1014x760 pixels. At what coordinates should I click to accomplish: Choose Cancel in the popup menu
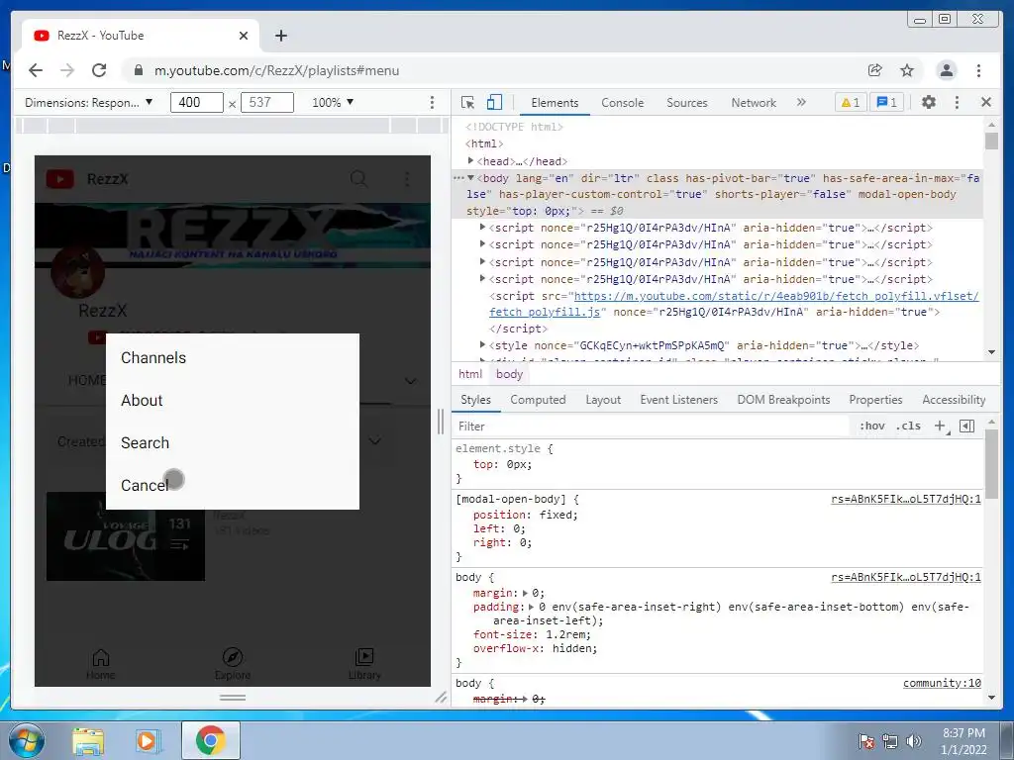click(232, 485)
